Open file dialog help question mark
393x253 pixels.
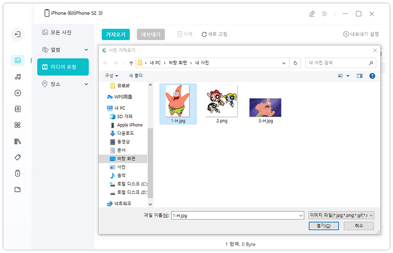coord(372,76)
